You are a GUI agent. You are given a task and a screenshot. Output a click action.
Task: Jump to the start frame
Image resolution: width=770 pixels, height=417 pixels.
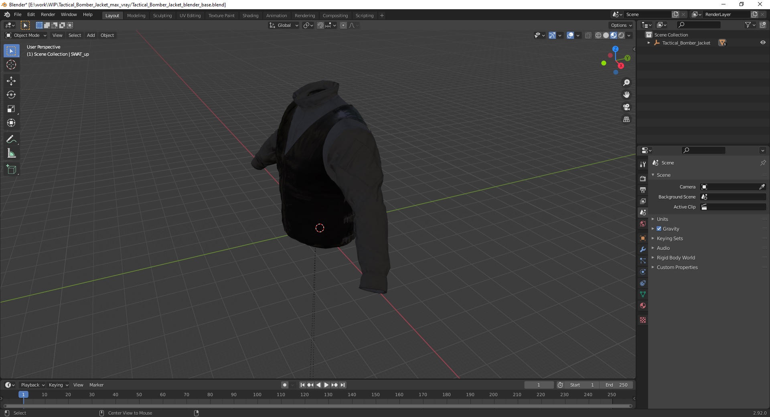[302, 385]
